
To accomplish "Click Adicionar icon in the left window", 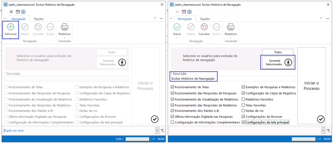I will click(11, 27).
